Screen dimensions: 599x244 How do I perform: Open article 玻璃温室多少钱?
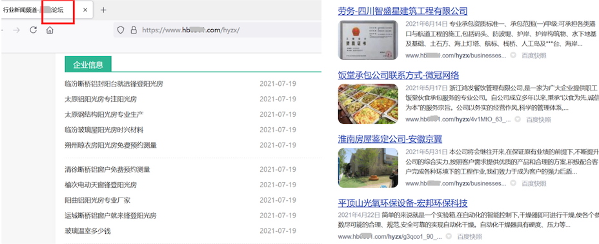88,231
